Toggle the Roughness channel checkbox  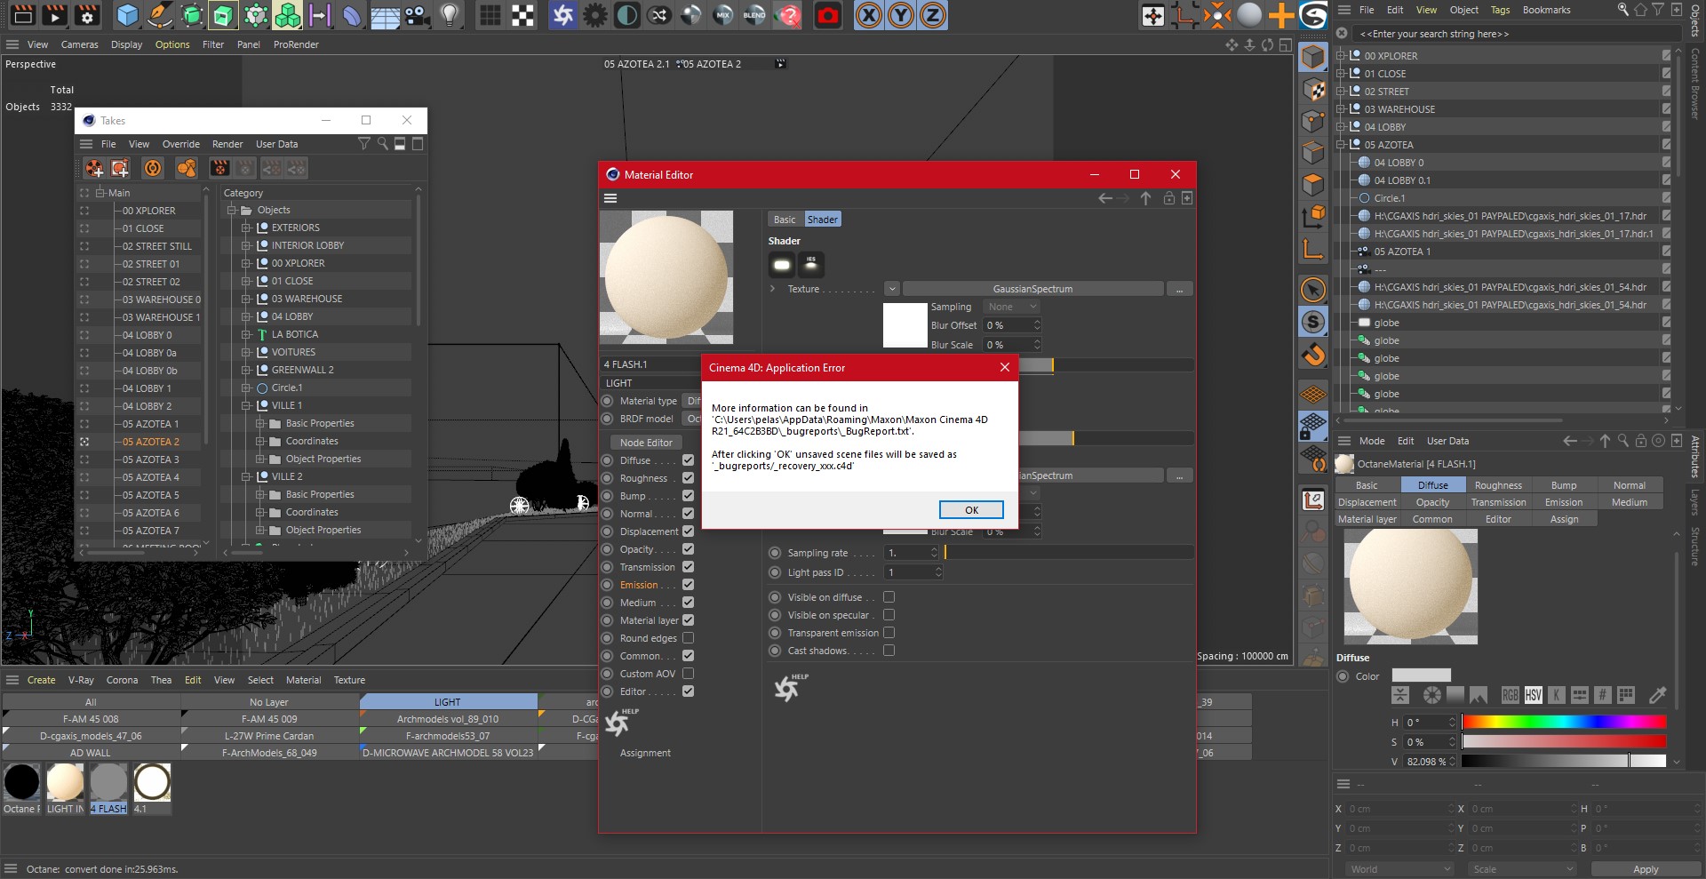point(688,478)
